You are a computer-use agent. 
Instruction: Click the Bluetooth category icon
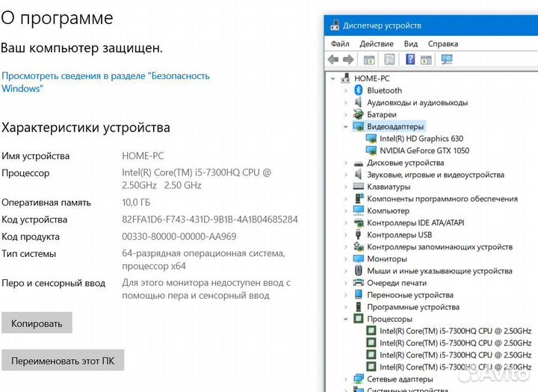(358, 90)
